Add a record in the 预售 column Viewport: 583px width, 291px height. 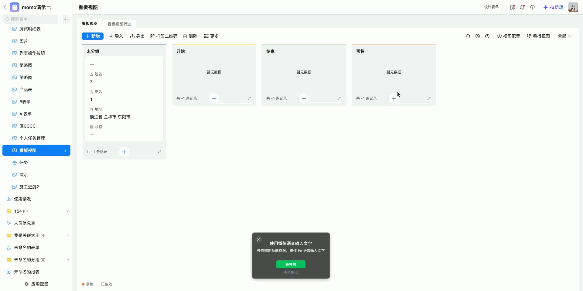tap(394, 98)
